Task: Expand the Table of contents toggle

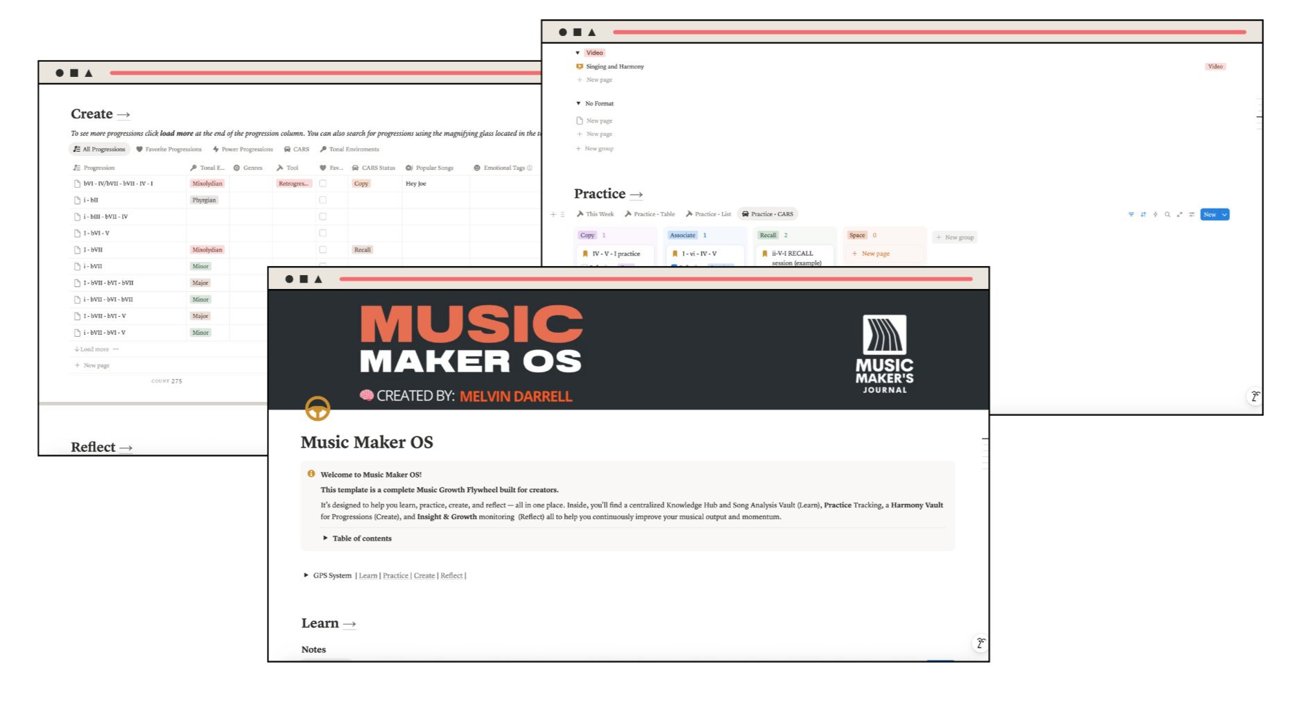Action: pos(325,539)
